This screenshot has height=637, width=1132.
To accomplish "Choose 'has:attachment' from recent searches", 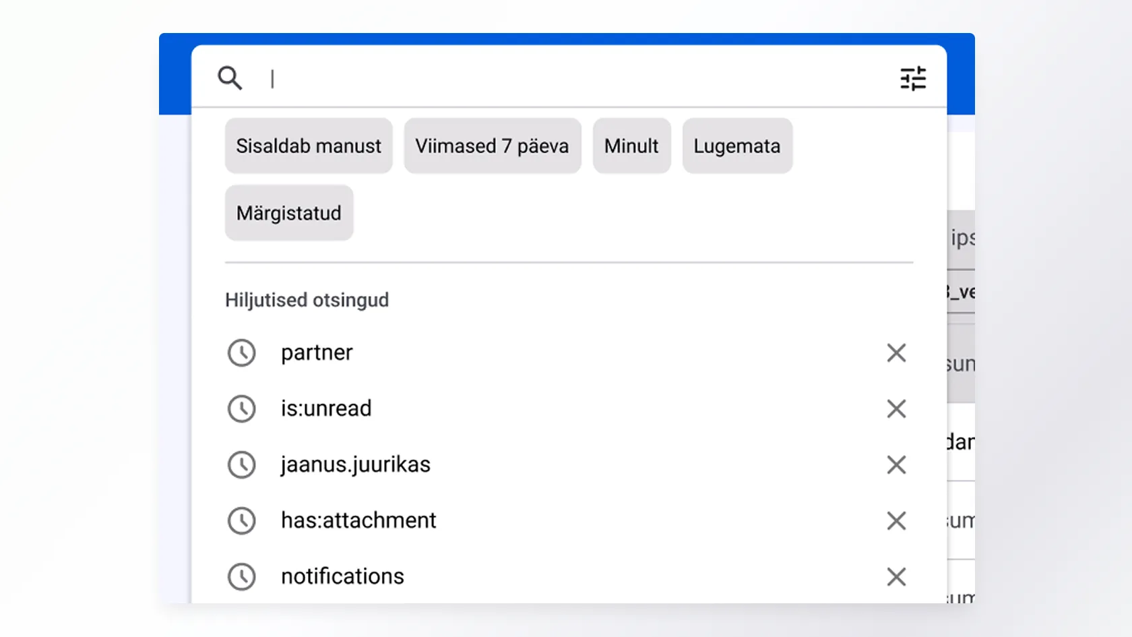I will click(358, 520).
